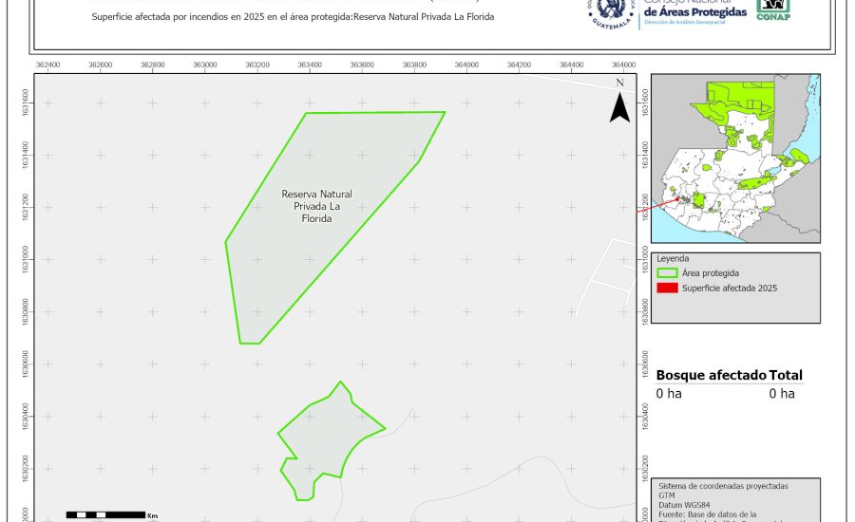Click the 363400 coordinate label on top axis
This screenshot has height=522, width=855.
click(x=309, y=65)
